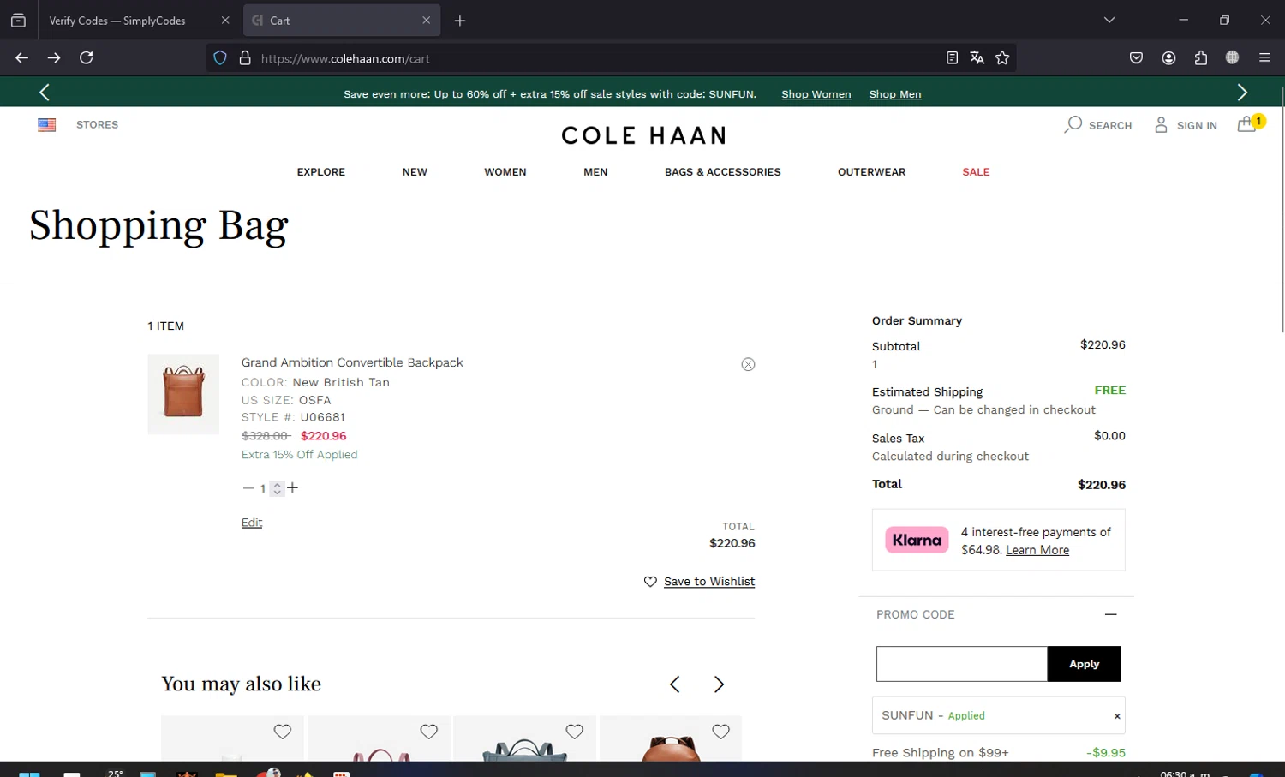Image resolution: width=1285 pixels, height=777 pixels.
Task: Open the recent browsing tabs list icon
Action: [x=18, y=21]
